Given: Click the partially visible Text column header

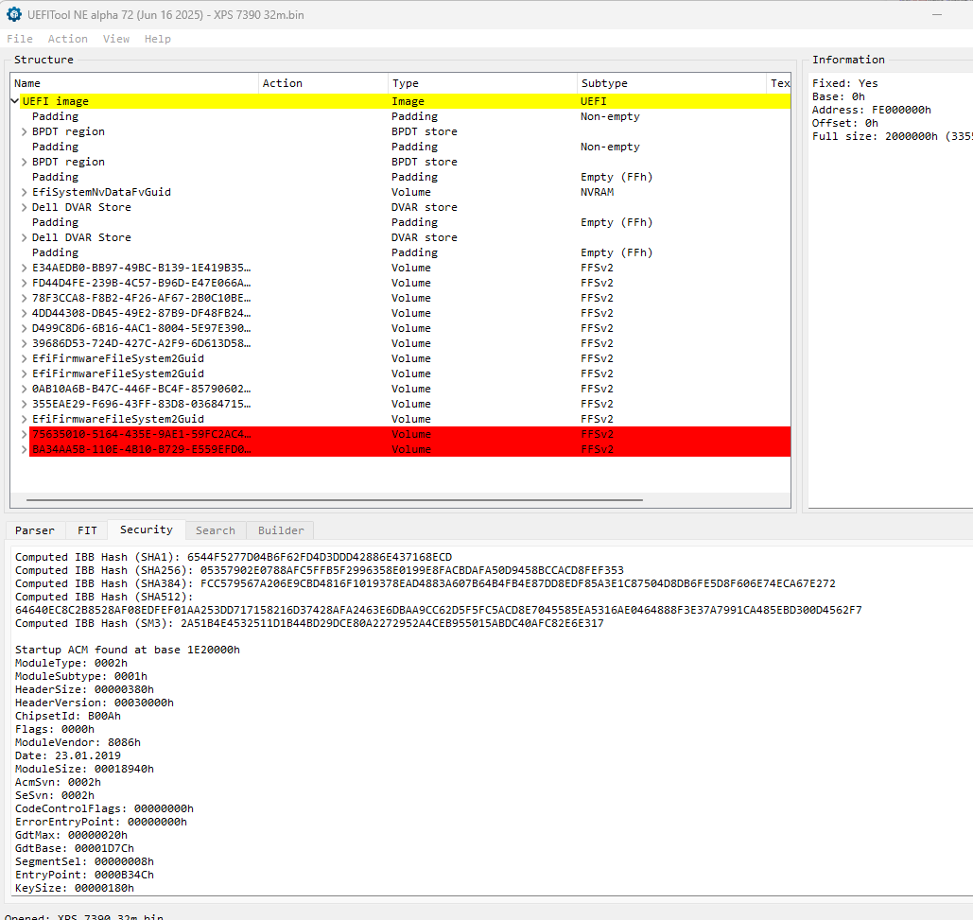Looking at the screenshot, I should tap(779, 83).
